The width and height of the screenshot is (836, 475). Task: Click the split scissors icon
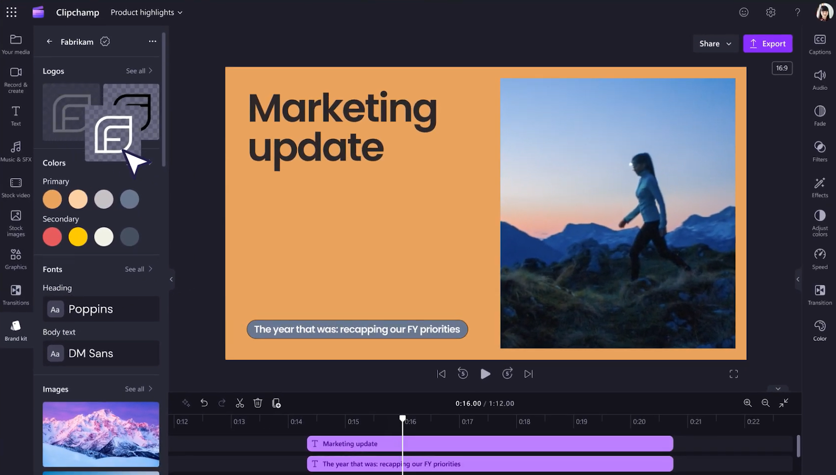tap(240, 403)
